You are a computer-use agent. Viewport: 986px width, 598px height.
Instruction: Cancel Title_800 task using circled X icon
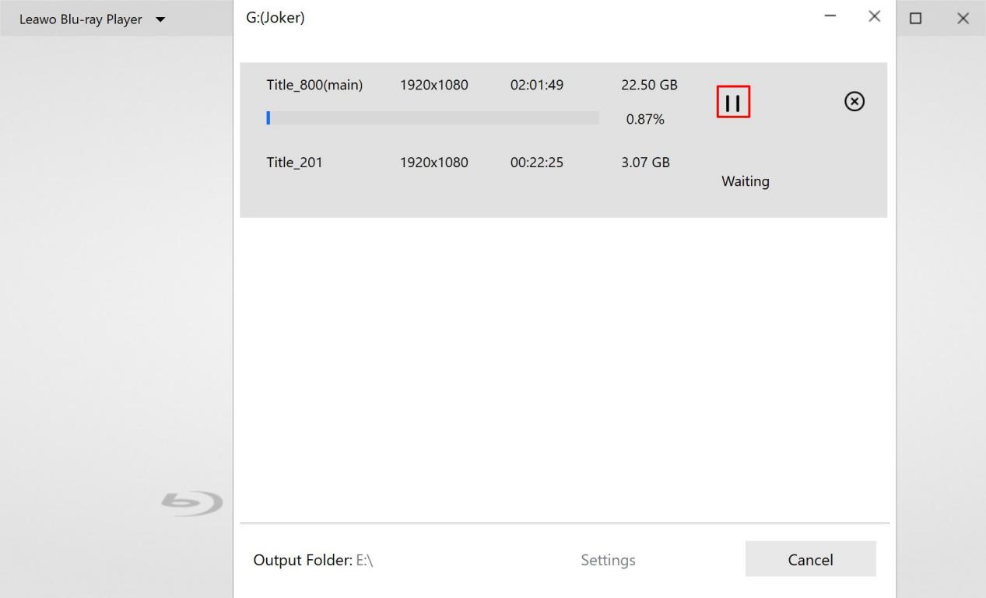pyautogui.click(x=854, y=102)
